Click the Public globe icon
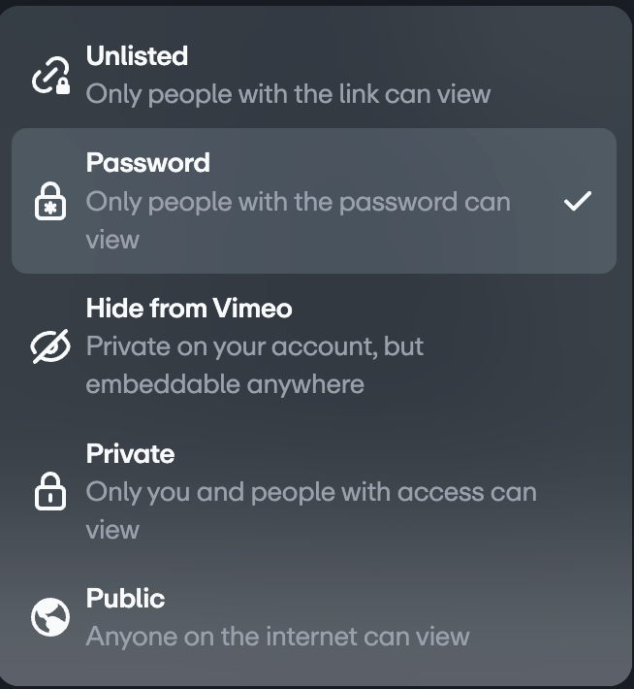 [50, 617]
